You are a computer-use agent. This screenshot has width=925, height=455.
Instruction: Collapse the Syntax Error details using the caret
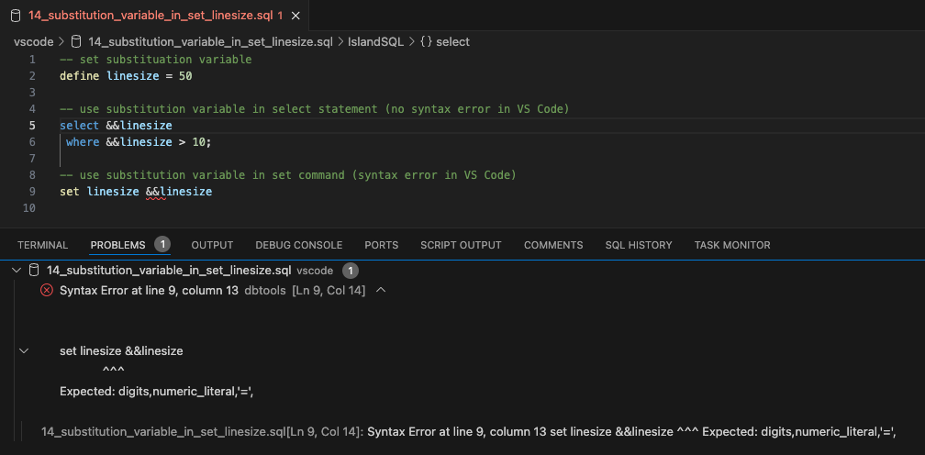click(x=381, y=290)
